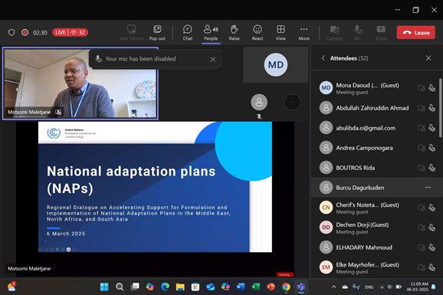Toggle abulibda.o@gmail.com's camera icon
The image size is (443, 295).
(422, 128)
